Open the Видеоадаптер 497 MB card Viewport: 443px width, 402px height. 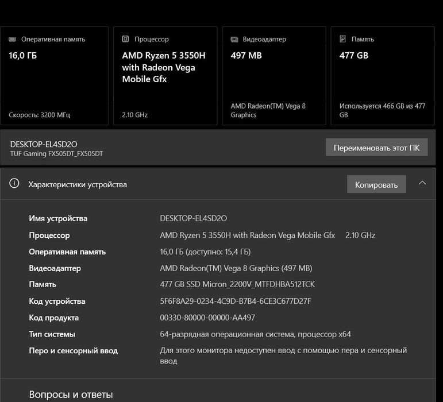point(274,76)
